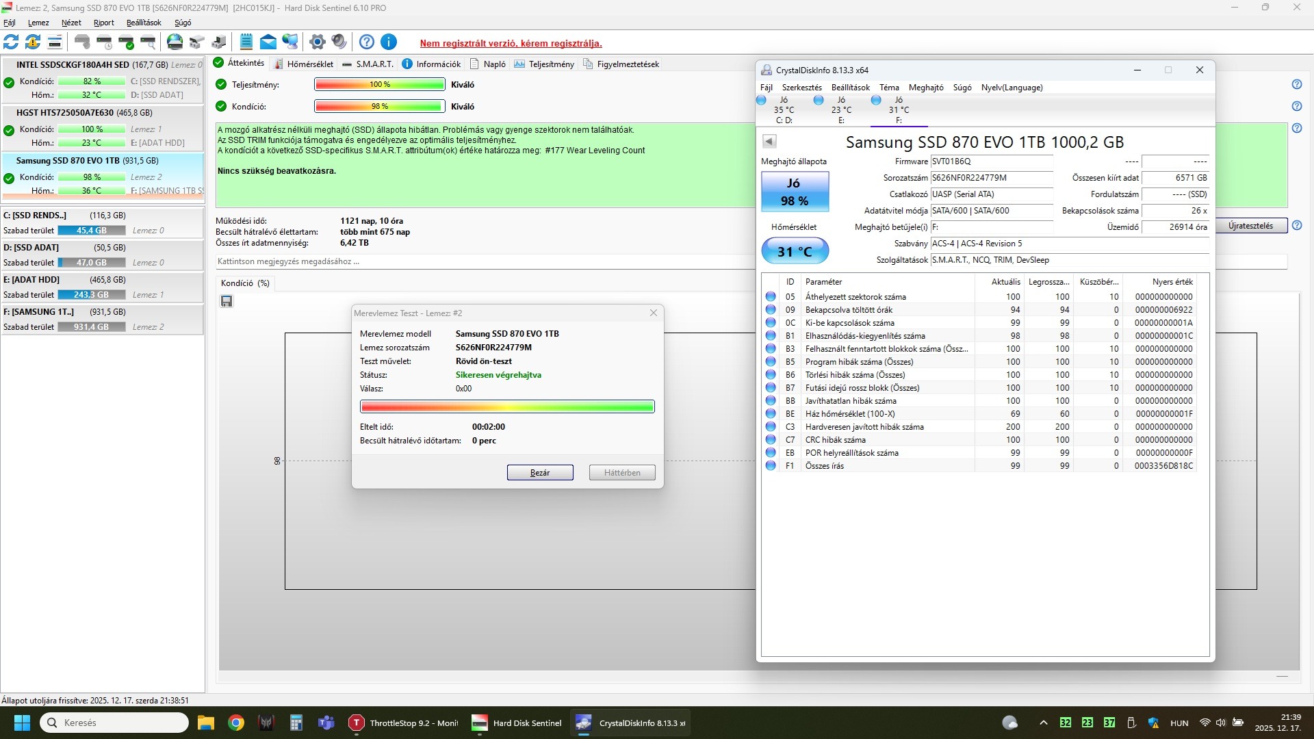Open the Téma menu in CrystalDiskInfo
The height and width of the screenshot is (739, 1314).
point(889,88)
